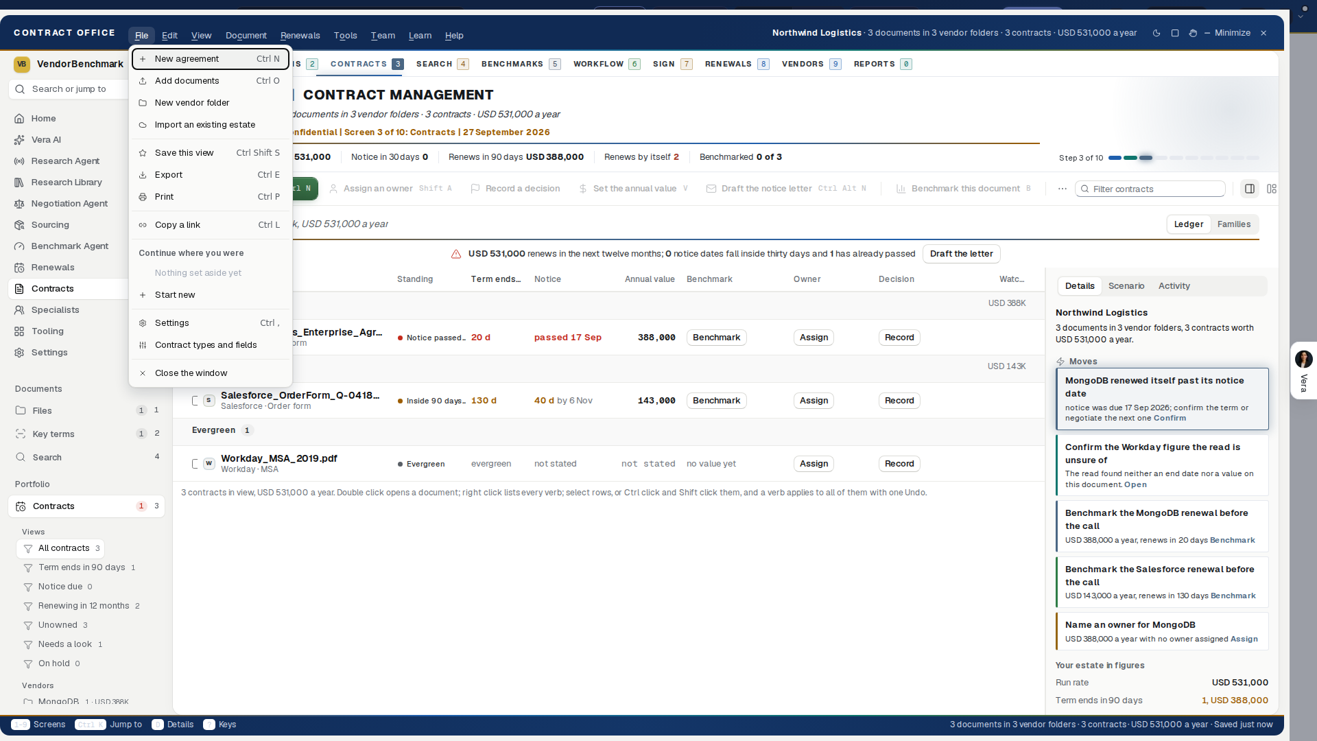Click the Key terms icon under Documents
1317x741 pixels.
click(x=21, y=434)
